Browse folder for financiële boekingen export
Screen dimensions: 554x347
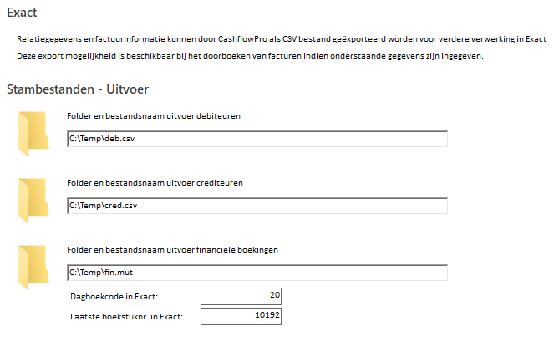33,267
